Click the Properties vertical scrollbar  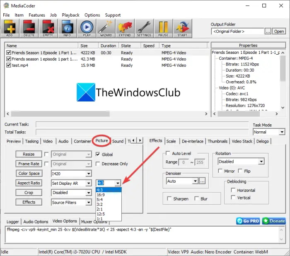(283, 80)
